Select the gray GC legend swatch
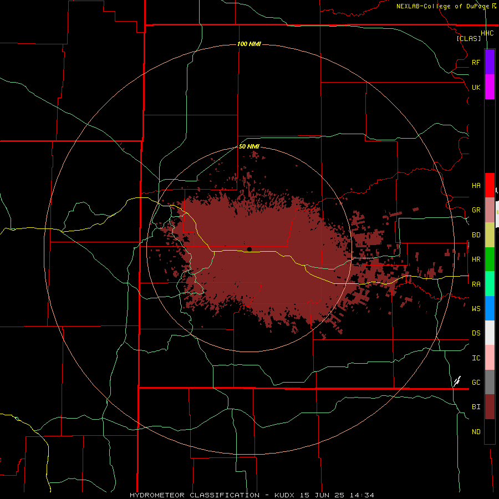Viewport: 499px width, 499px height. (x=490, y=382)
